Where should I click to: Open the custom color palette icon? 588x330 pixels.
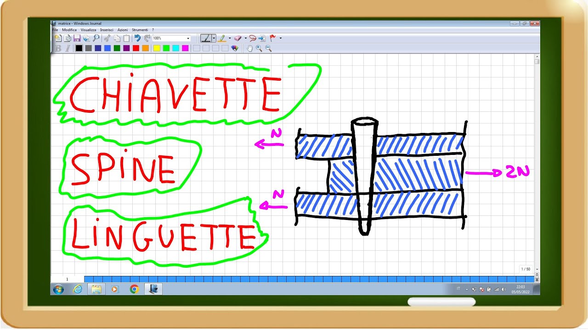pyautogui.click(x=234, y=48)
